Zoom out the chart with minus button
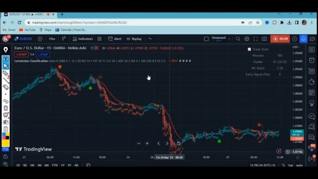 pos(139,144)
